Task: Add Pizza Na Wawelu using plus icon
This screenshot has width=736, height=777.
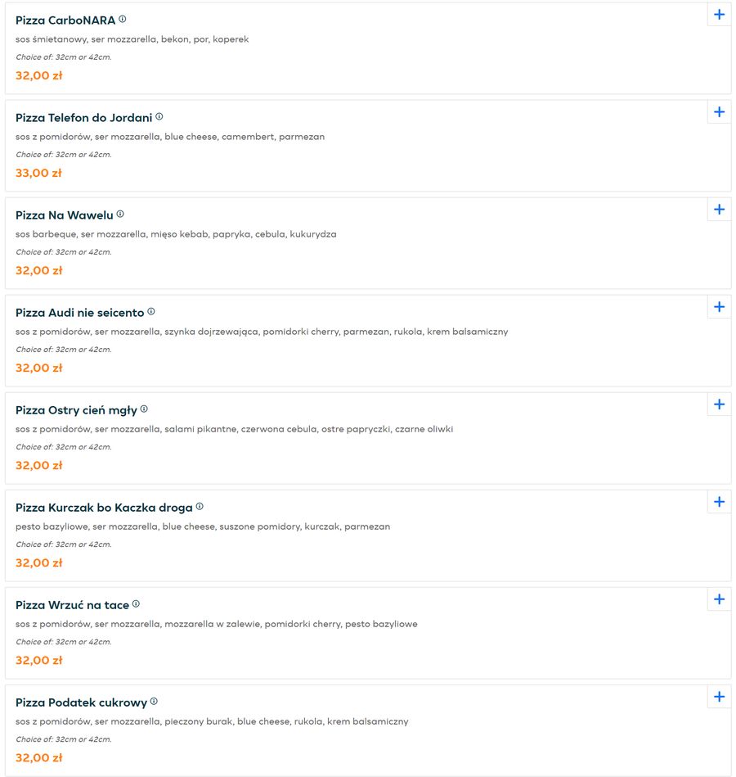Action: click(719, 210)
